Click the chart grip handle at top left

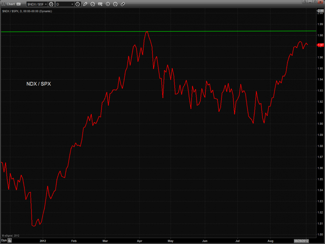pos(3,4)
